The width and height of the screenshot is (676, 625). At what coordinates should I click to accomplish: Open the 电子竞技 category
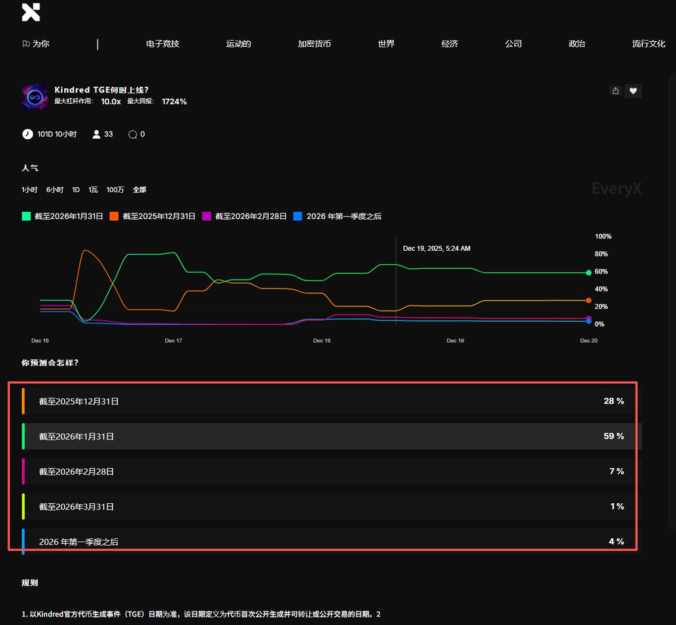pyautogui.click(x=163, y=43)
